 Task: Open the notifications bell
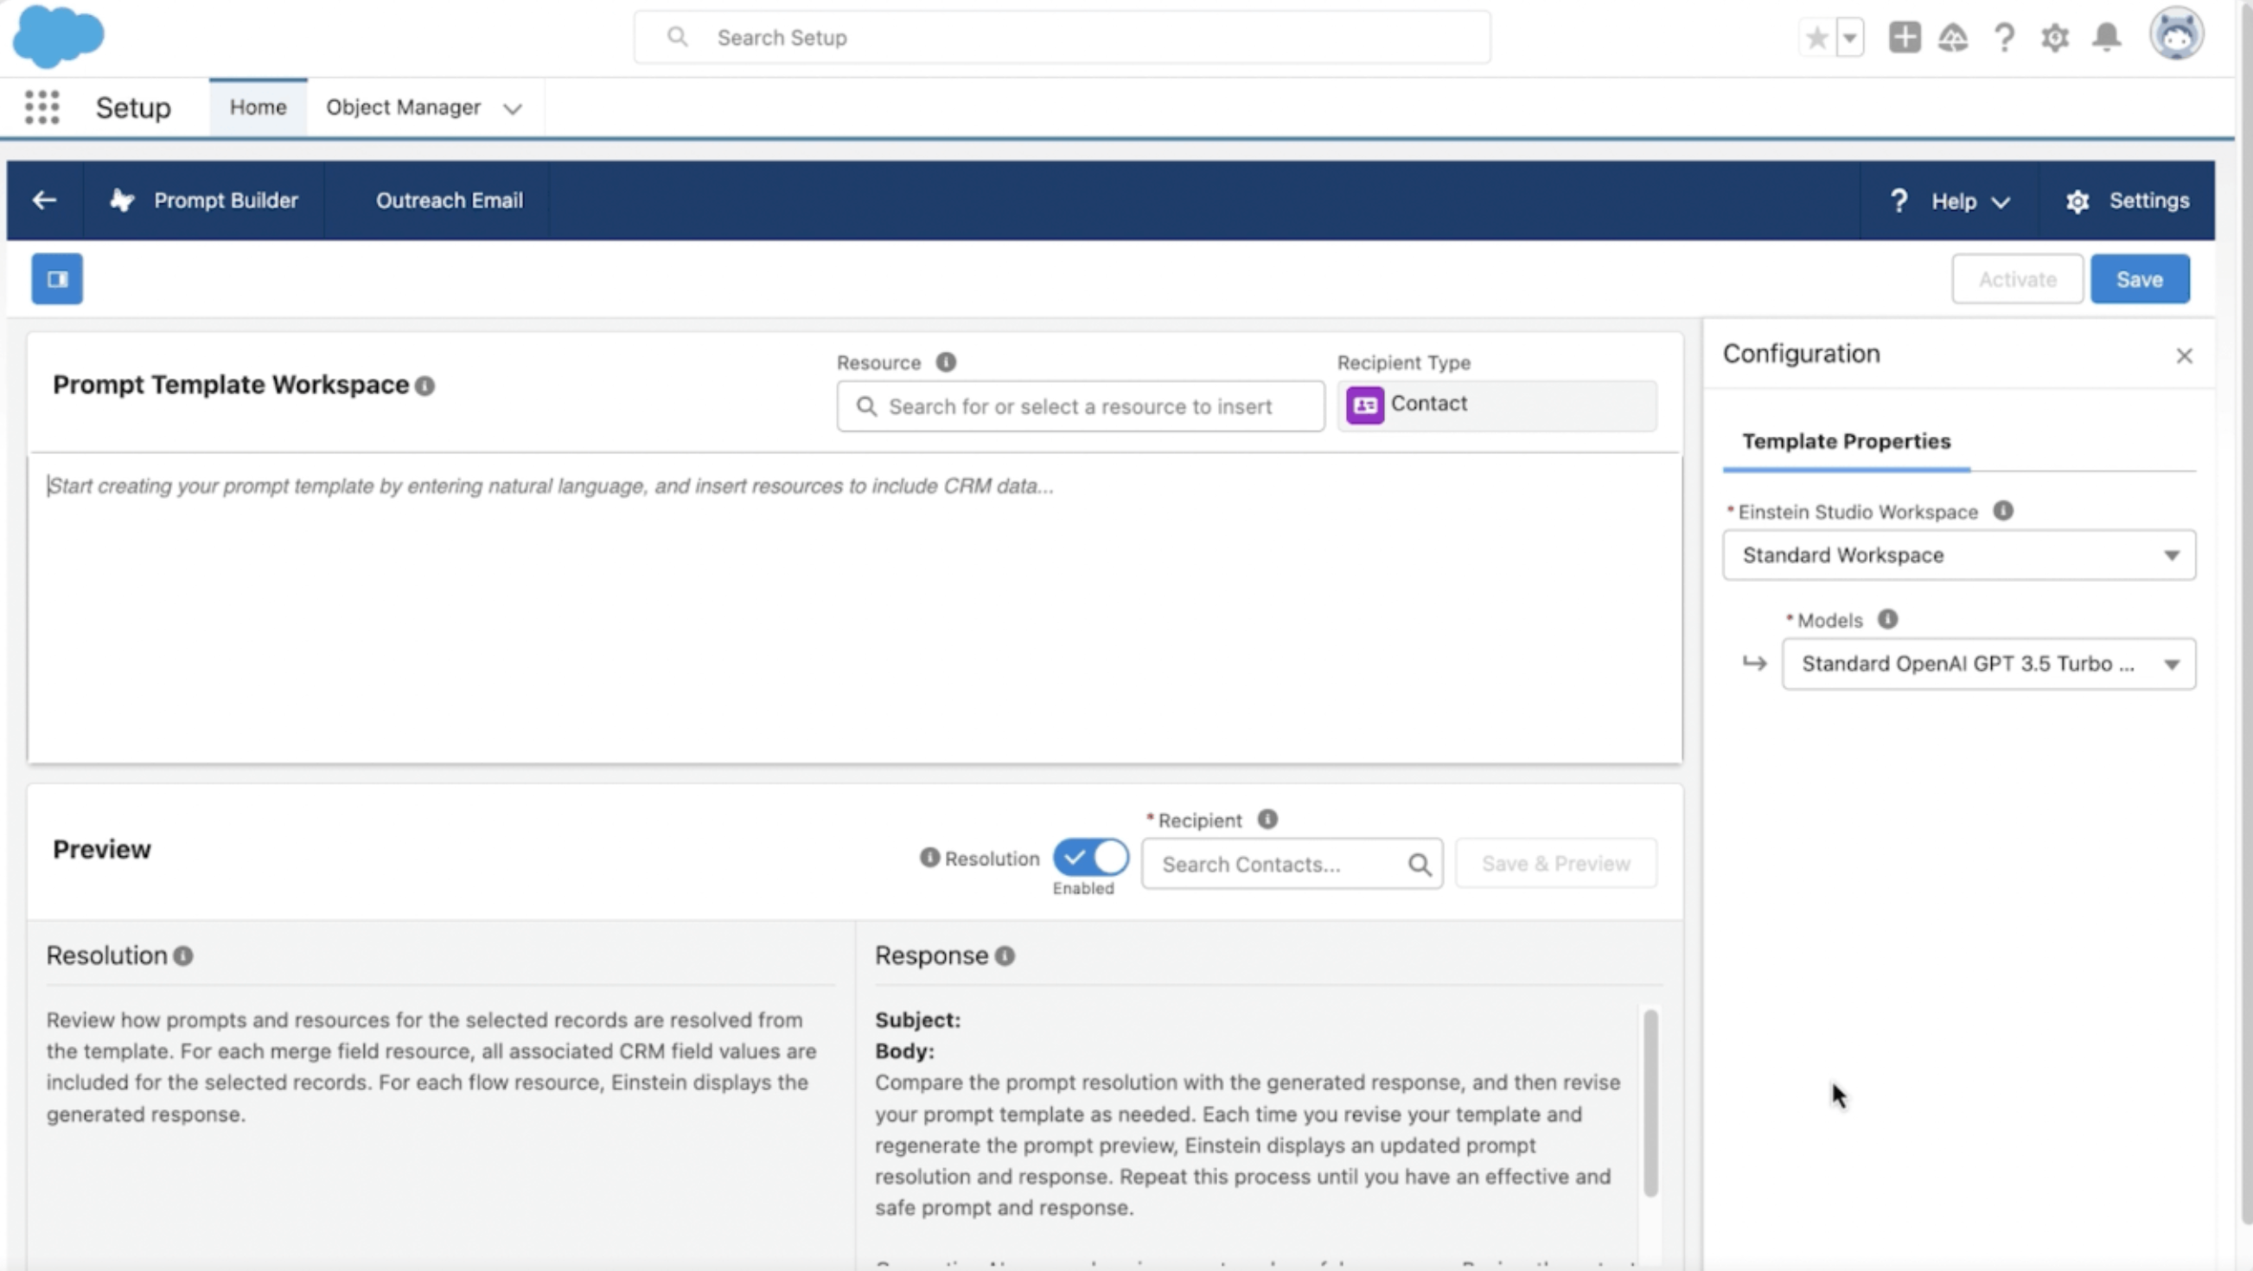(x=2106, y=38)
